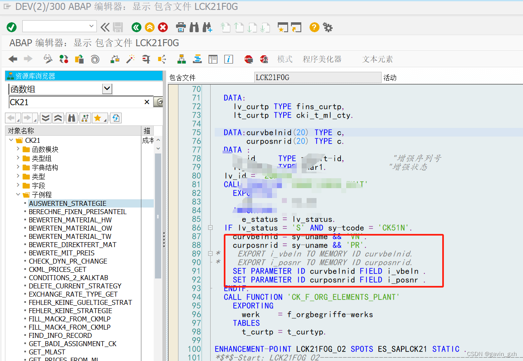This screenshot has width=523, height=361.
Task: Click the 程序美化器 Pretty Printer button
Action: pos(322,59)
